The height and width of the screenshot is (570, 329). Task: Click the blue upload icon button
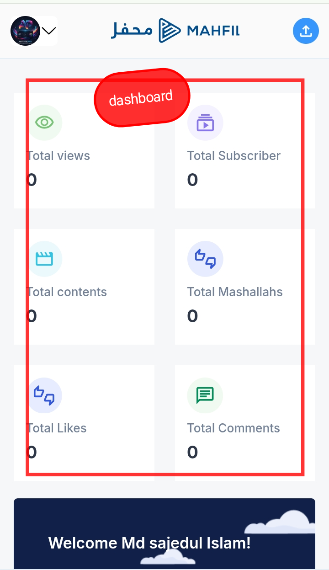coord(306,31)
